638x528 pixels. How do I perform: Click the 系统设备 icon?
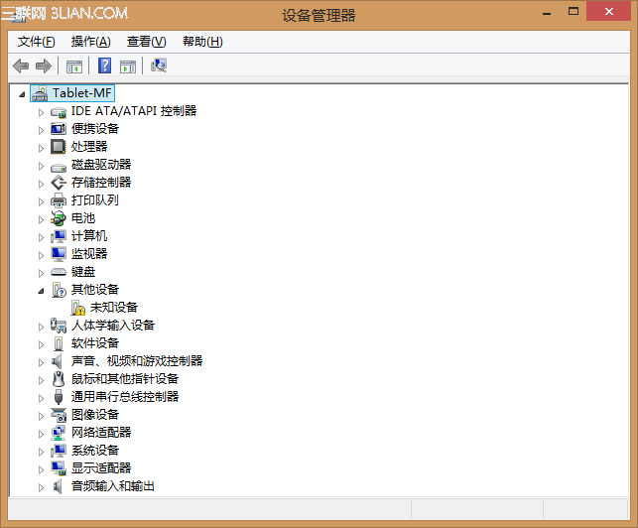coord(59,451)
